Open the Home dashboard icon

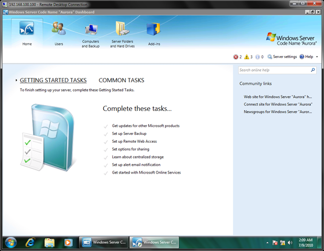click(x=27, y=28)
